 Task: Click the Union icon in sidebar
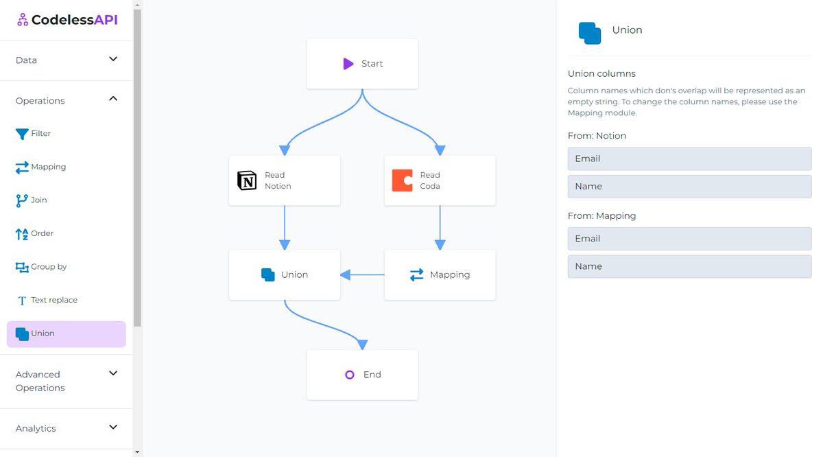22,334
